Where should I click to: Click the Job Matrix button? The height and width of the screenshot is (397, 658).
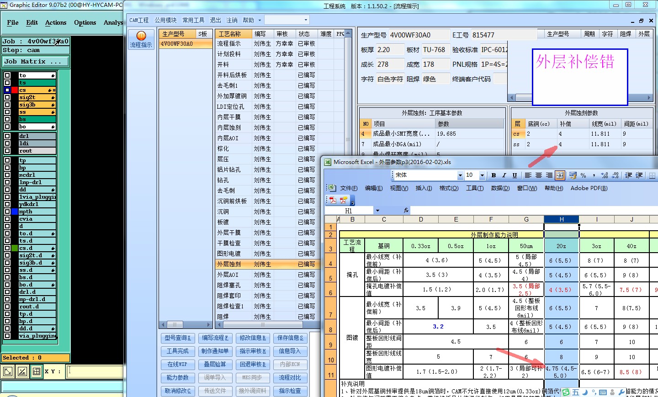(36, 61)
